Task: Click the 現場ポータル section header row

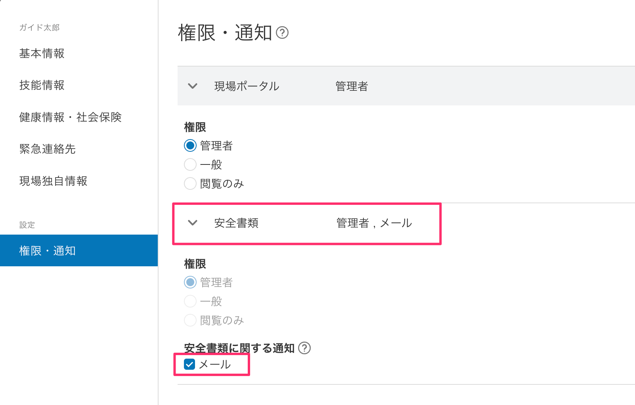Action: point(396,86)
